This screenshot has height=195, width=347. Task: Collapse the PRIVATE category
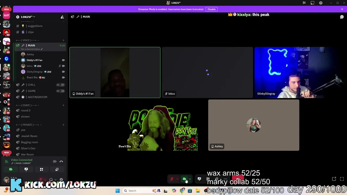coord(28,125)
